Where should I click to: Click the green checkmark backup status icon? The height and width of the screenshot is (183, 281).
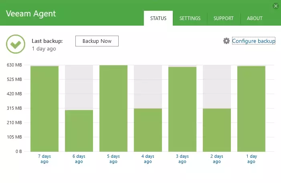click(x=16, y=44)
